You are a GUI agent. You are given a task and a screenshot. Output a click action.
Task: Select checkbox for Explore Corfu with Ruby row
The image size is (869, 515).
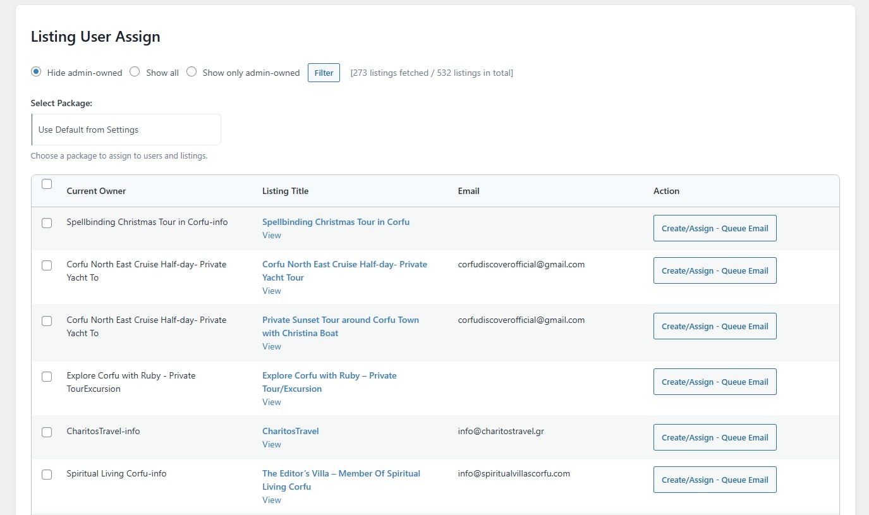pos(47,377)
